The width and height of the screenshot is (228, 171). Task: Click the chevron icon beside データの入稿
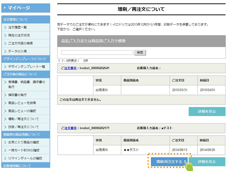[x=5, y=51]
